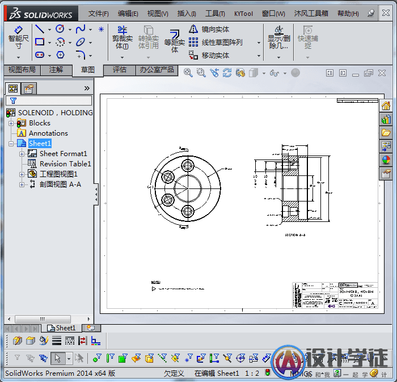Select the Arc sketch tool
Viewport: 397px width, 382px height.
60,42
